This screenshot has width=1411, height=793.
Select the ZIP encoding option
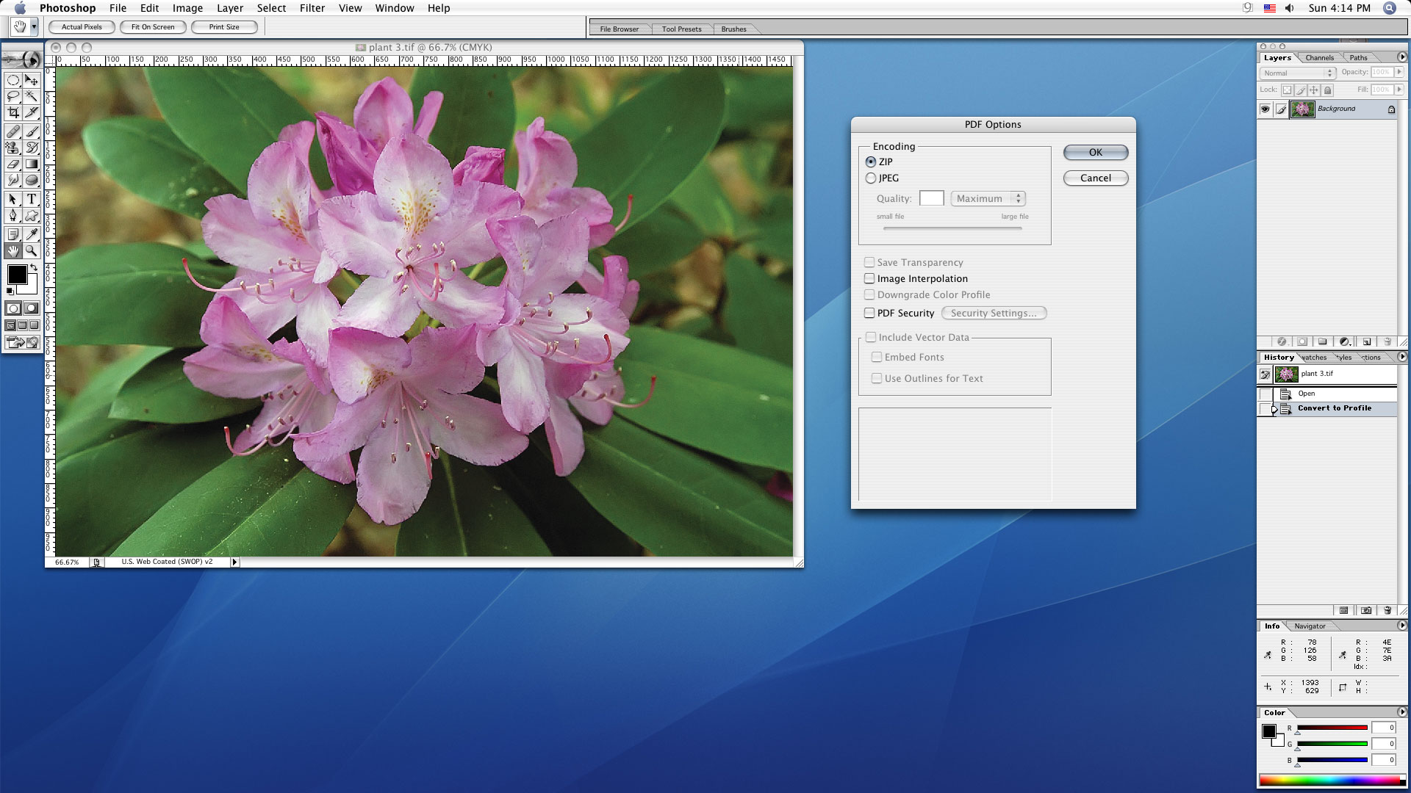pyautogui.click(x=870, y=162)
